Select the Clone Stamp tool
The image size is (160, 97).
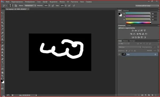click(2, 39)
